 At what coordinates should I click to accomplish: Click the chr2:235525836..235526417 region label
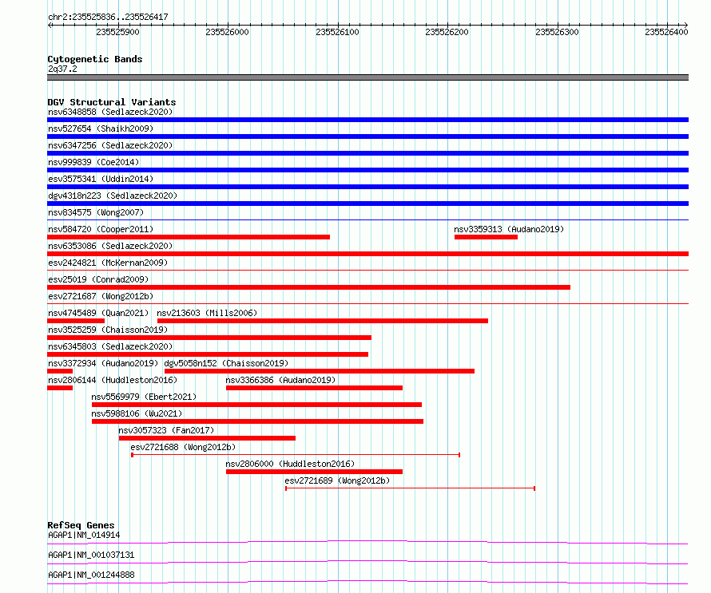point(108,17)
